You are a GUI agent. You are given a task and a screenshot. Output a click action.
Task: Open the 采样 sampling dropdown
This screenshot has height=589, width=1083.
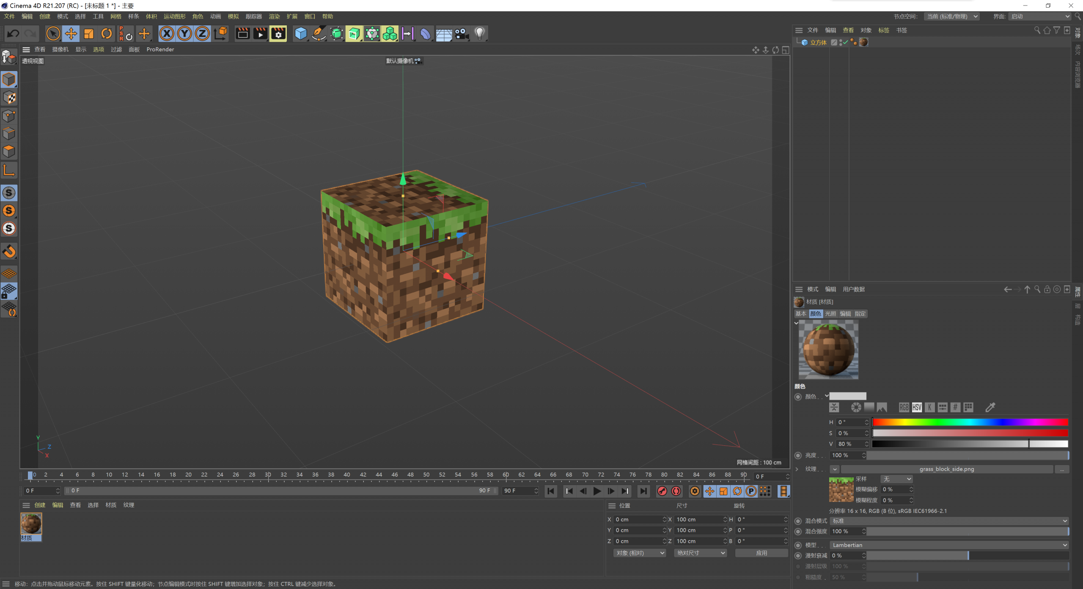(896, 479)
